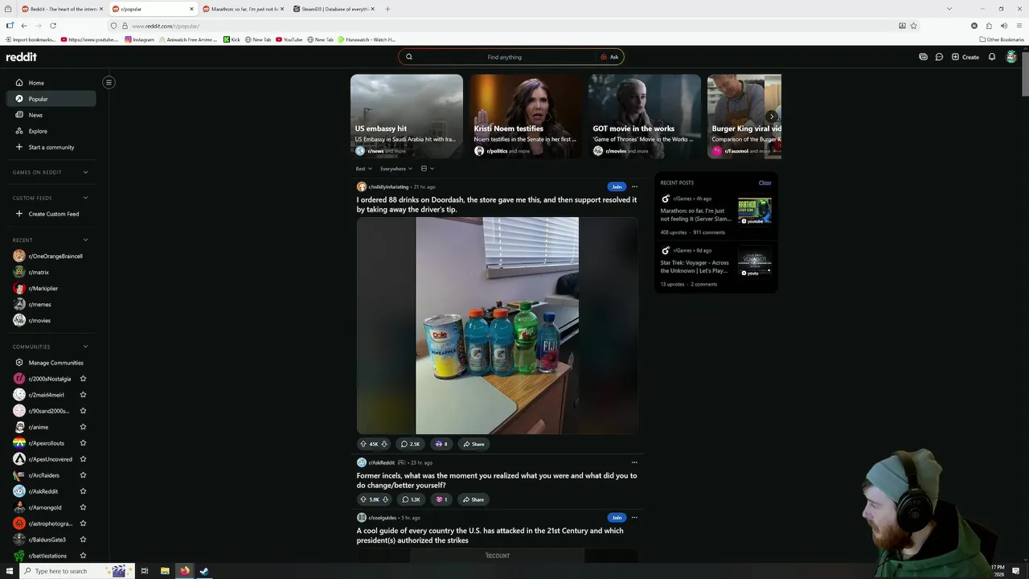Open the notifications bell
Screen dimensions: 1029x579
pyautogui.click(x=992, y=57)
